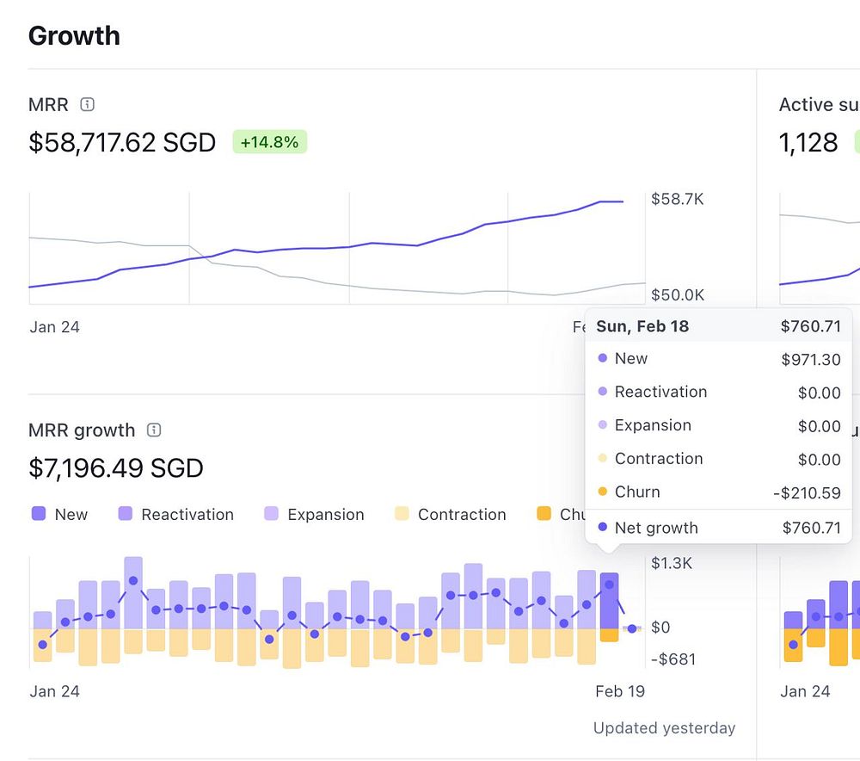The width and height of the screenshot is (860, 761).
Task: Click the Reactivation dot in the tooltip
Action: pyautogui.click(x=602, y=393)
